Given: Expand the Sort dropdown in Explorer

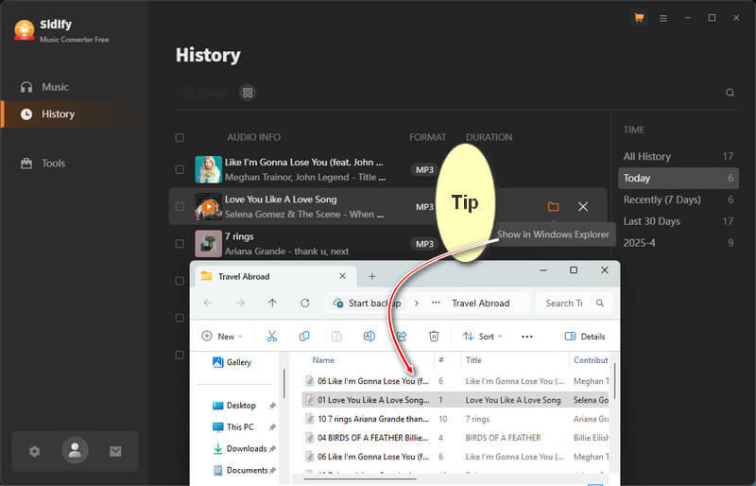Looking at the screenshot, I should click(x=483, y=336).
